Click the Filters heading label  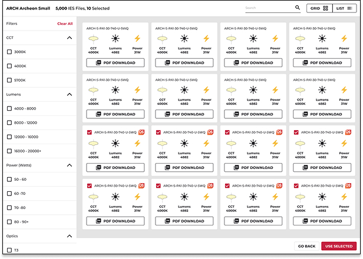[x=12, y=24]
